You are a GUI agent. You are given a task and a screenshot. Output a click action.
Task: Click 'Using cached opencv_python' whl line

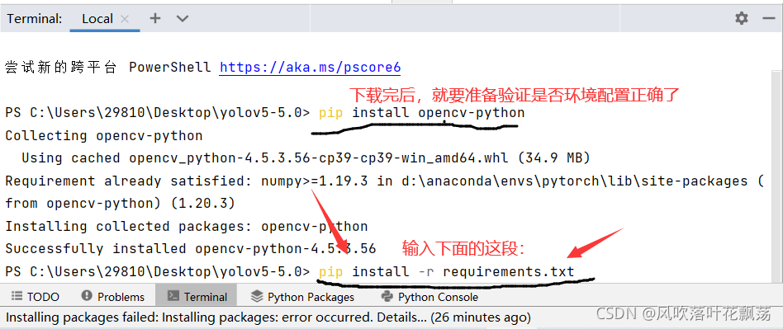pos(306,158)
